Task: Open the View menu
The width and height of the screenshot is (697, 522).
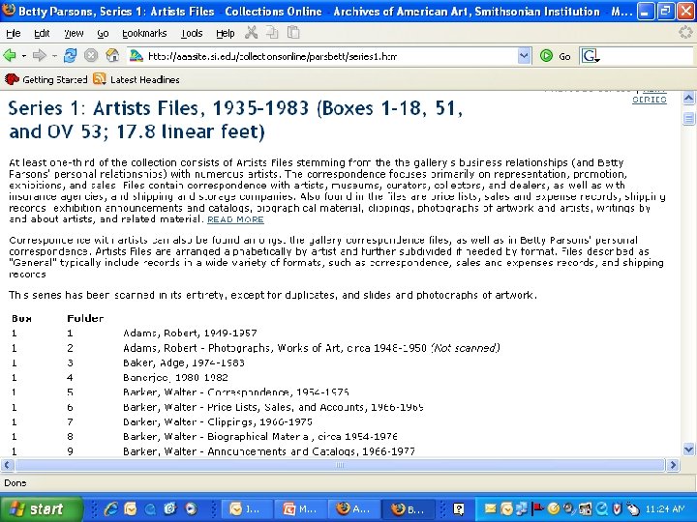Action: 74,33
